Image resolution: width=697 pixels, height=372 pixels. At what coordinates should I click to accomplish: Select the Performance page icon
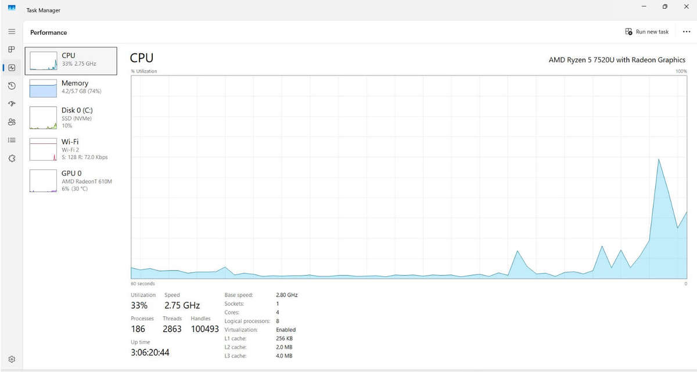(12, 67)
